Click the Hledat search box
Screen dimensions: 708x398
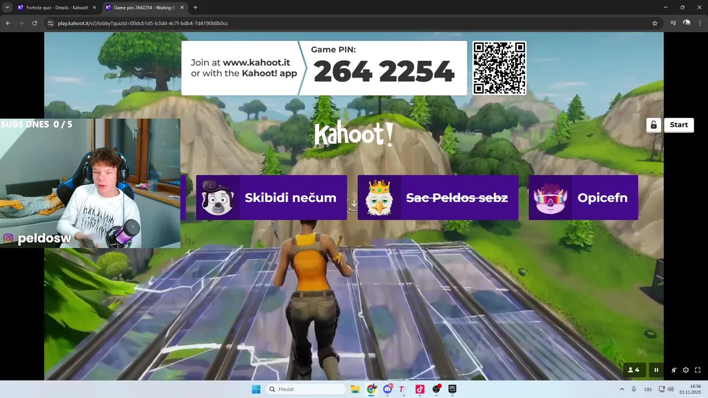point(306,389)
